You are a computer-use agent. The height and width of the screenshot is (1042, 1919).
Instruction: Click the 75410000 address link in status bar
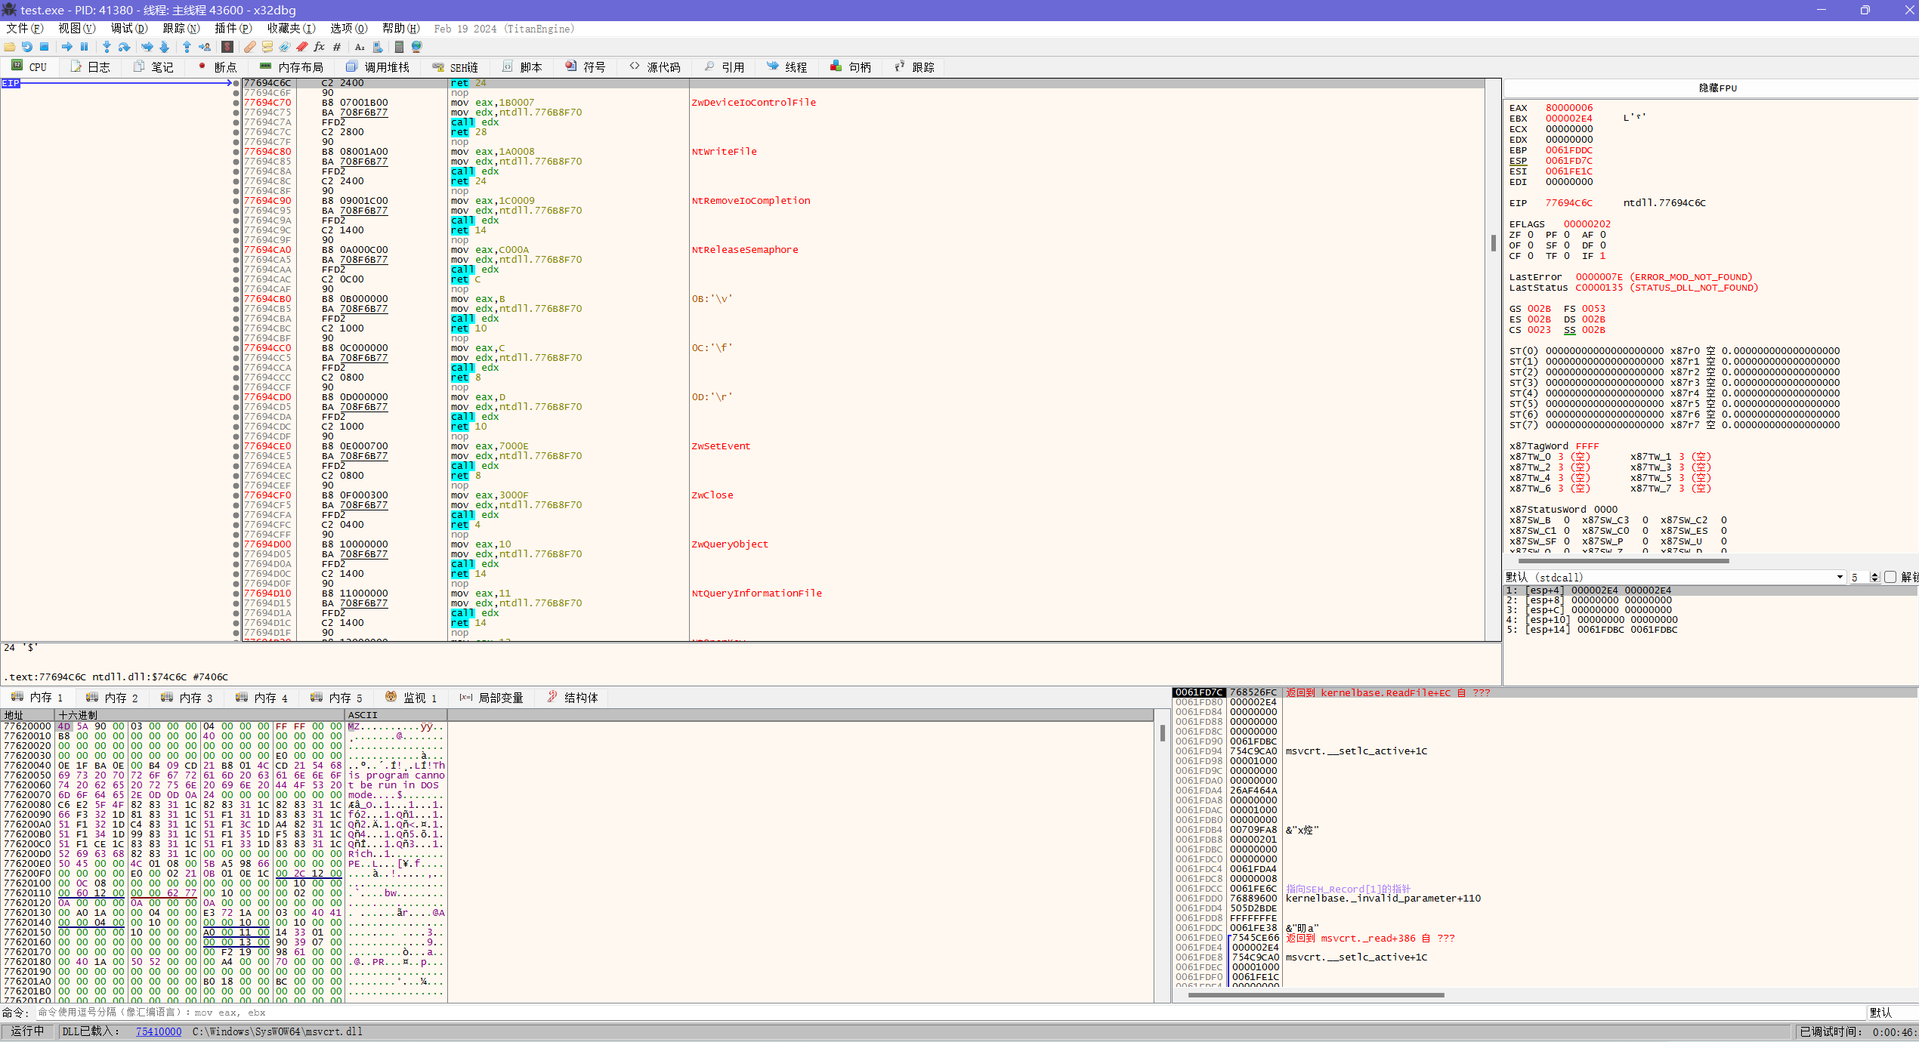pos(159,1031)
